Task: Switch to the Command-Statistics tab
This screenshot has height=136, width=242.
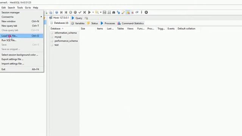Action: point(130,23)
